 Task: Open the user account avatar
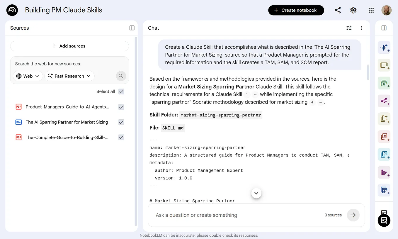(x=386, y=10)
